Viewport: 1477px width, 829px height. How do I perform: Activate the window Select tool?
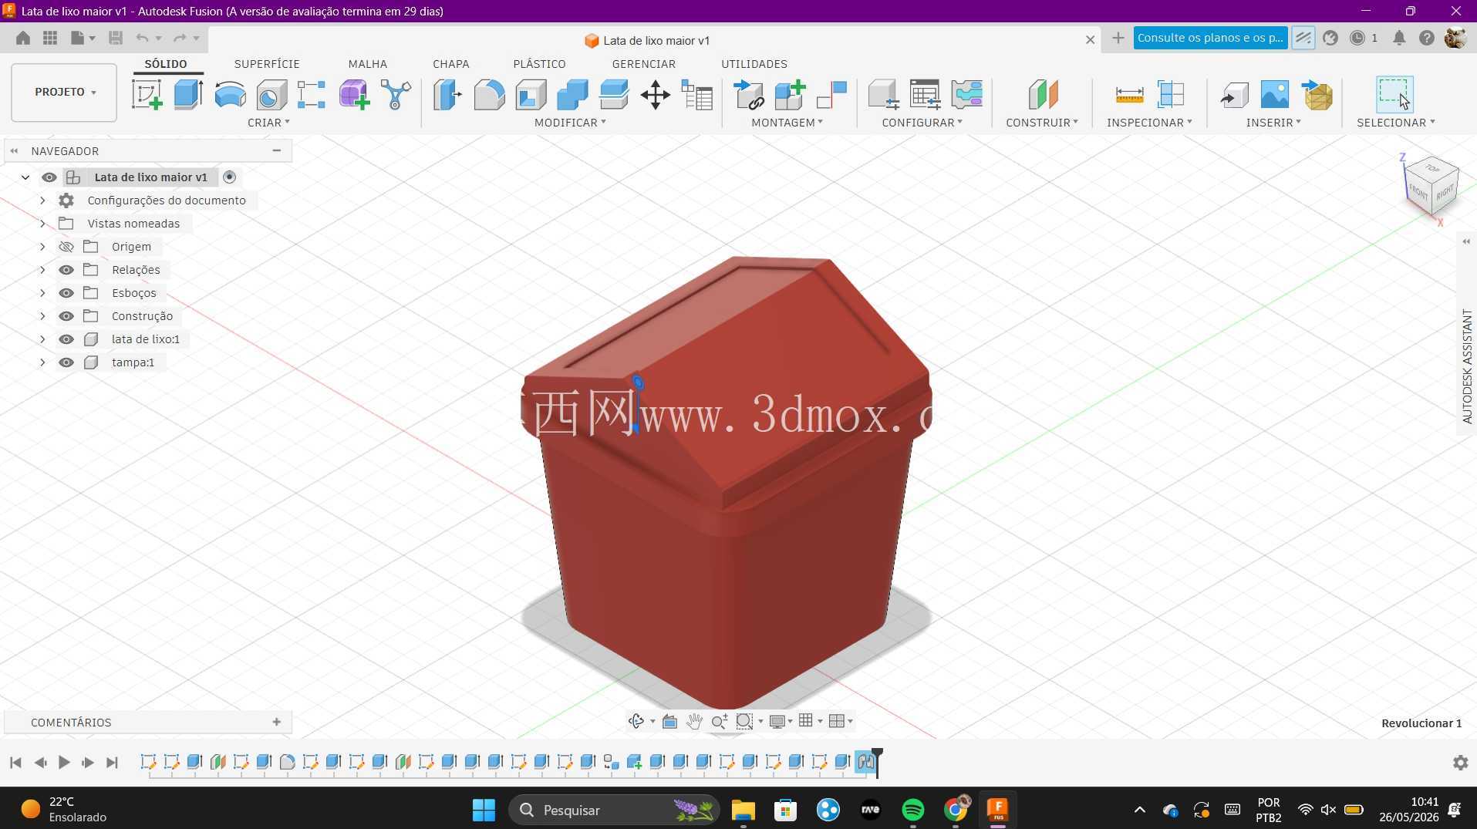point(1395,94)
